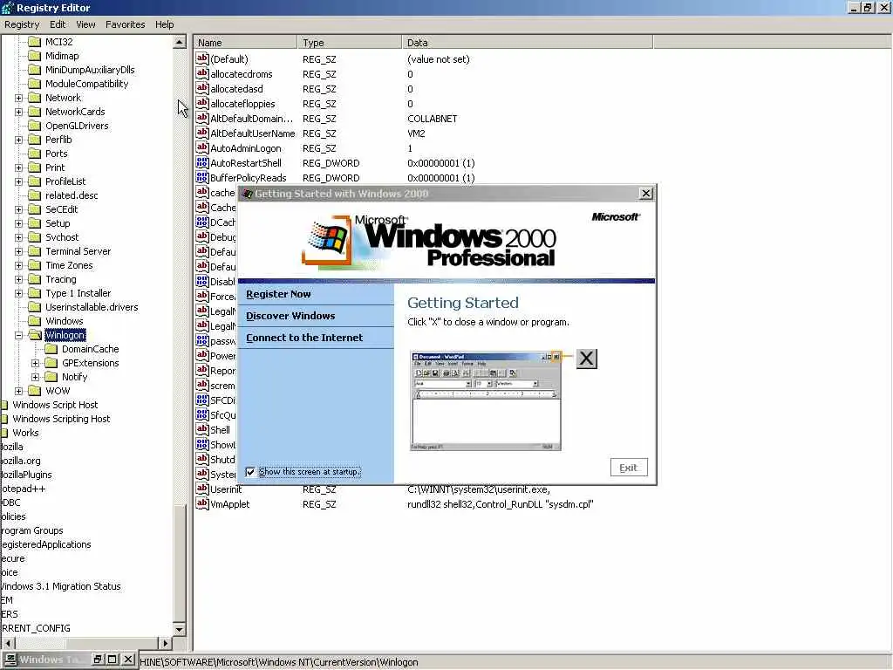Collapse the Winlogon key
The image size is (893, 670).
pos(19,335)
